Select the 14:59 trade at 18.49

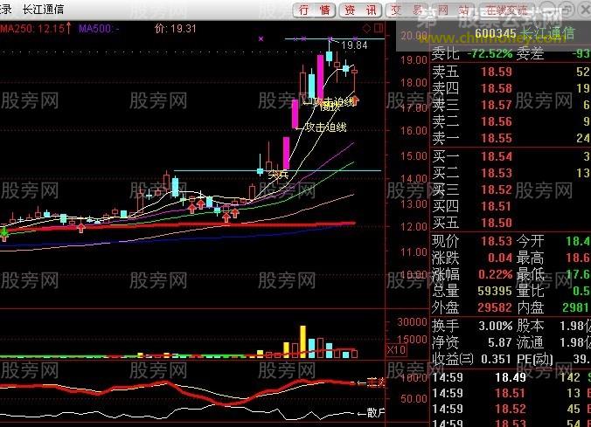[x=511, y=377]
